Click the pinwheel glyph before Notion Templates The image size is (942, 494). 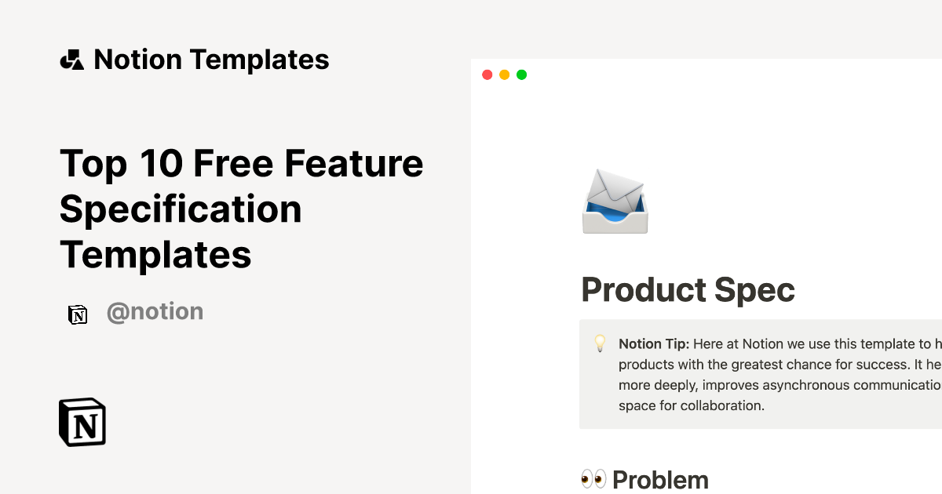(x=71, y=59)
